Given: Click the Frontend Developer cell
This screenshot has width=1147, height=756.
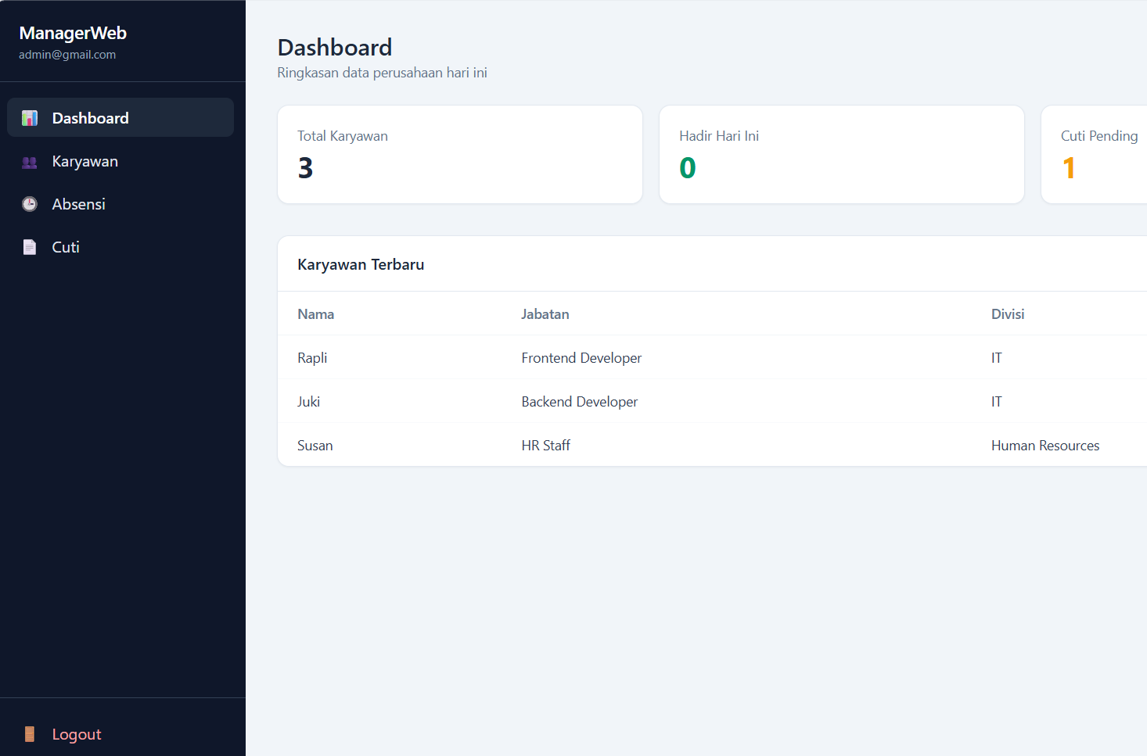Looking at the screenshot, I should pos(581,358).
